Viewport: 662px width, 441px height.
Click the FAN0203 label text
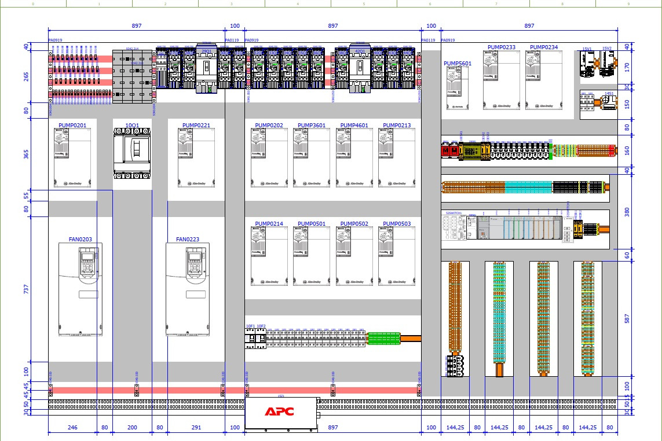pos(81,239)
